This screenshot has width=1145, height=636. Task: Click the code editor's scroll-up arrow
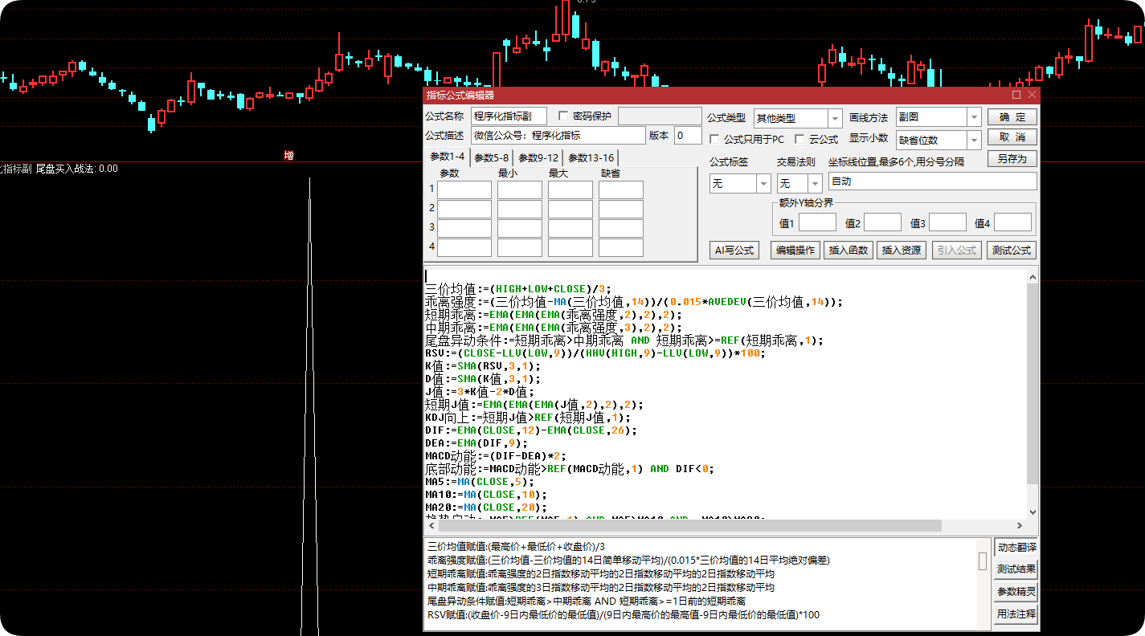[1033, 277]
